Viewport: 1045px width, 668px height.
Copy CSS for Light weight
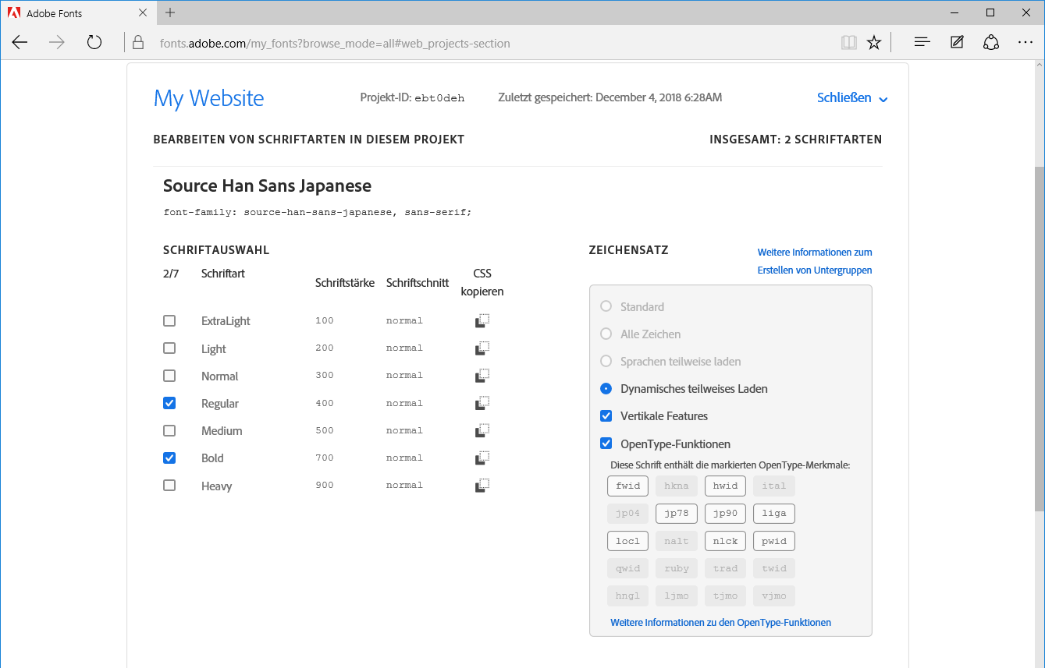(x=482, y=348)
